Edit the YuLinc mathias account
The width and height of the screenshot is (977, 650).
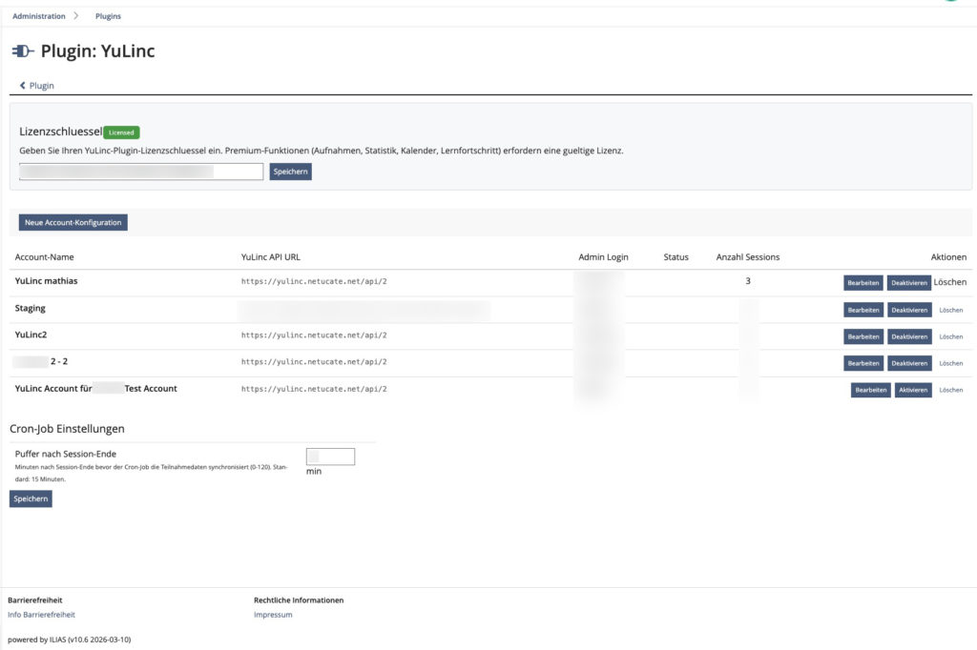(x=863, y=283)
